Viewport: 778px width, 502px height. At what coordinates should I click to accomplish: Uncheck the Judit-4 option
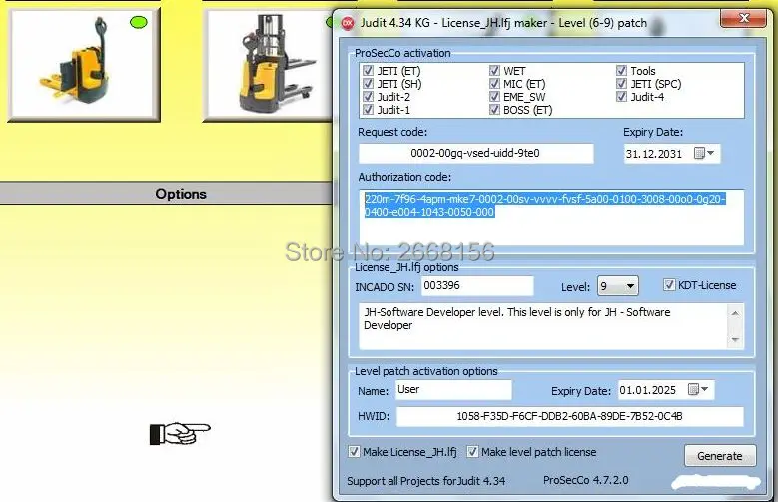click(x=621, y=96)
